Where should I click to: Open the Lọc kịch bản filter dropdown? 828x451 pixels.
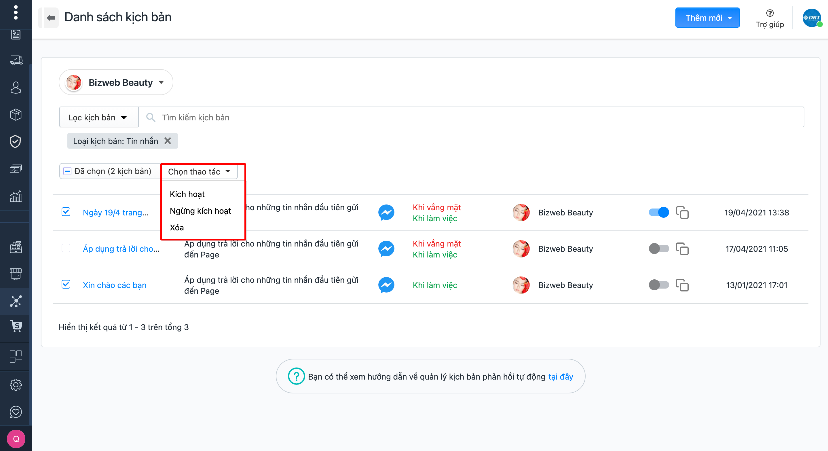pos(98,118)
